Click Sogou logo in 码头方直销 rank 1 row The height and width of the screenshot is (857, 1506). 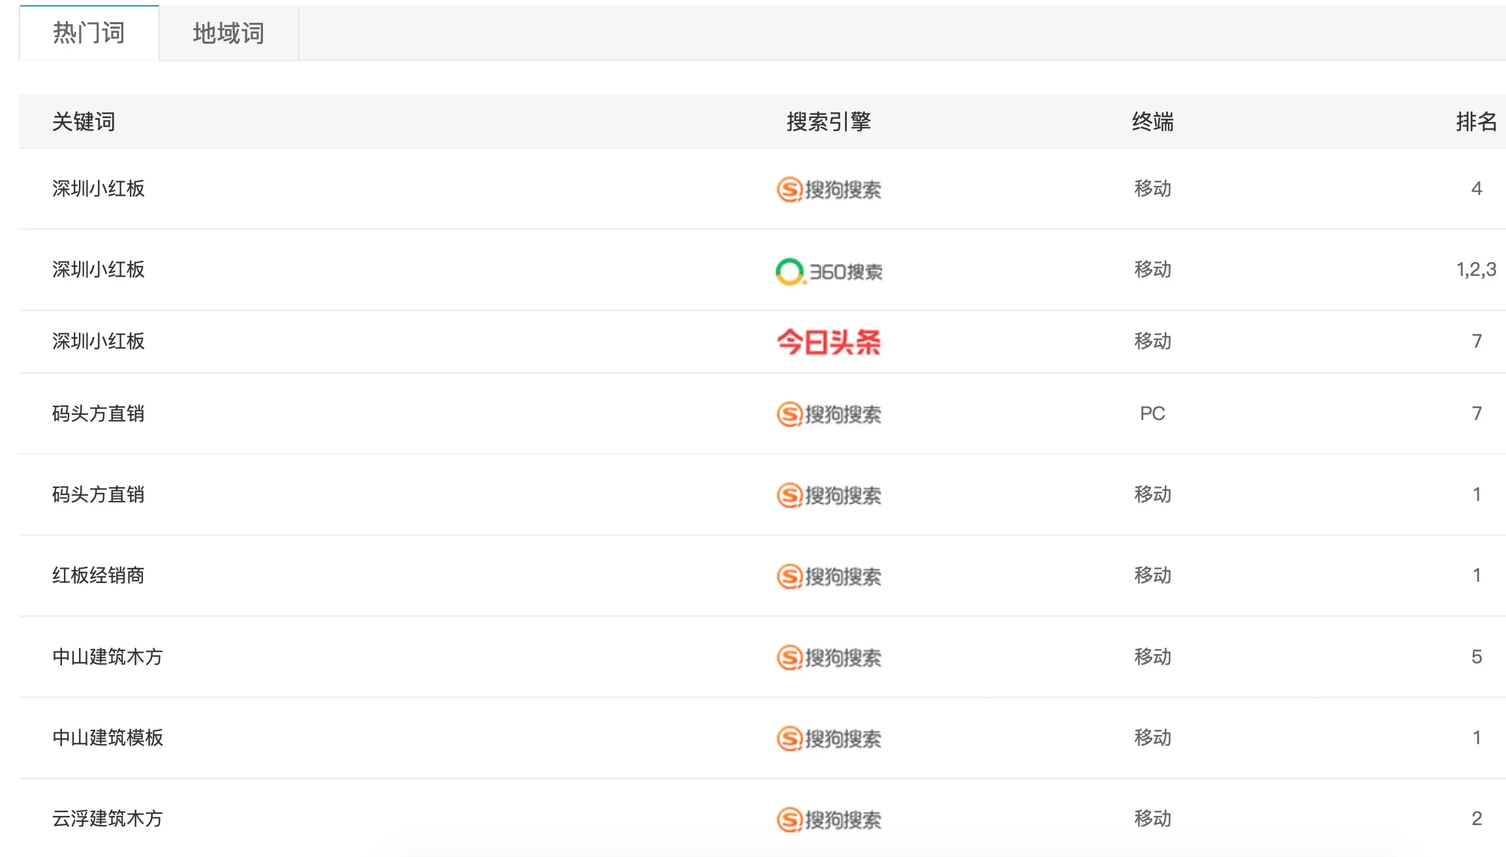tap(829, 495)
